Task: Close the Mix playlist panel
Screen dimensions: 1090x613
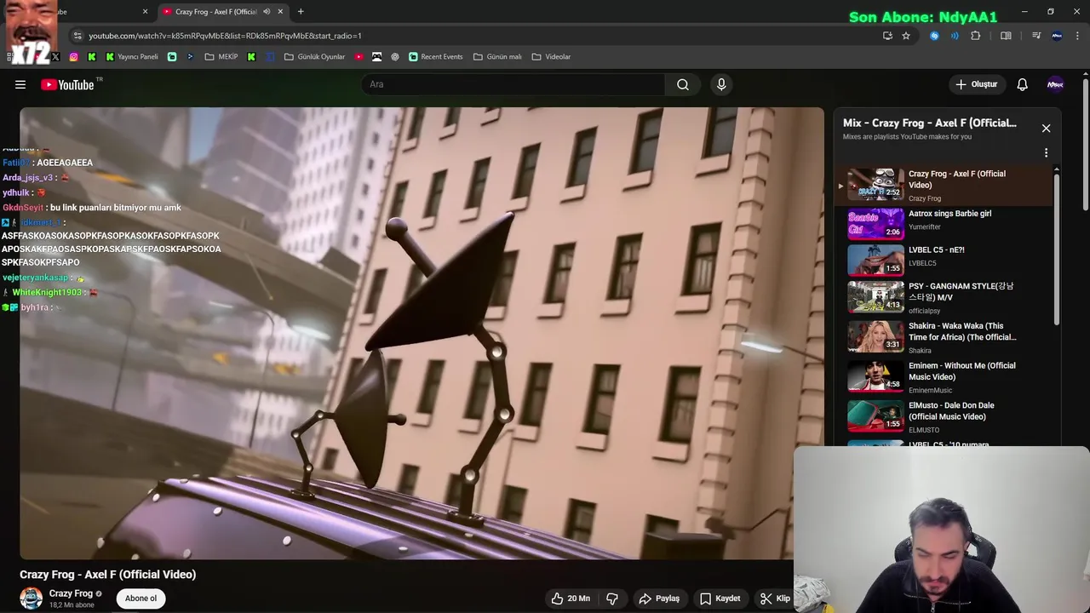Action: [1046, 129]
